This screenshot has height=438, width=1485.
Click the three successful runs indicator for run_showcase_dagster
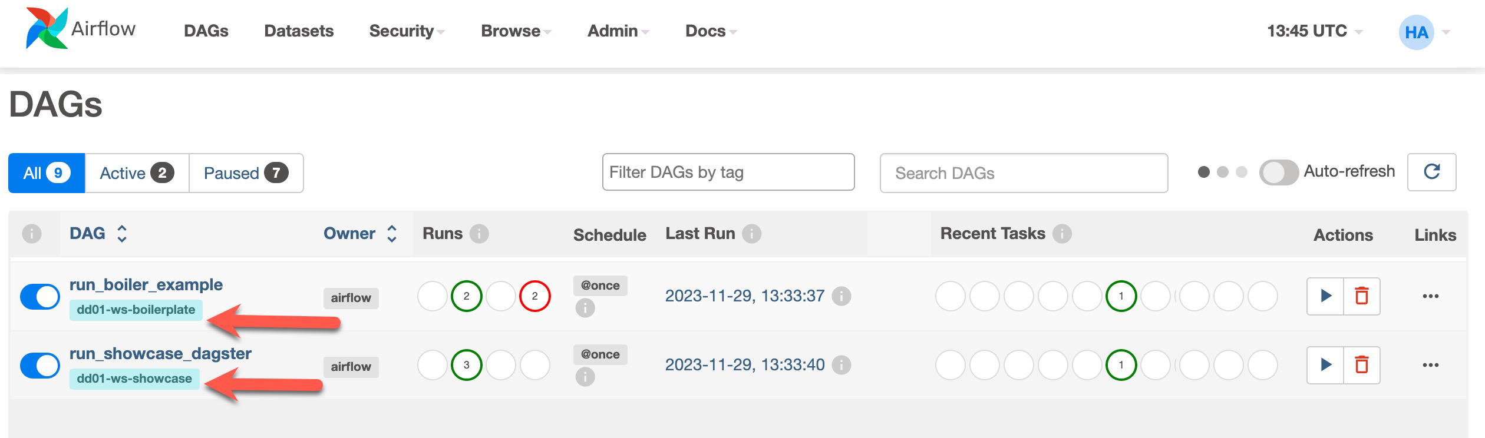[467, 365]
